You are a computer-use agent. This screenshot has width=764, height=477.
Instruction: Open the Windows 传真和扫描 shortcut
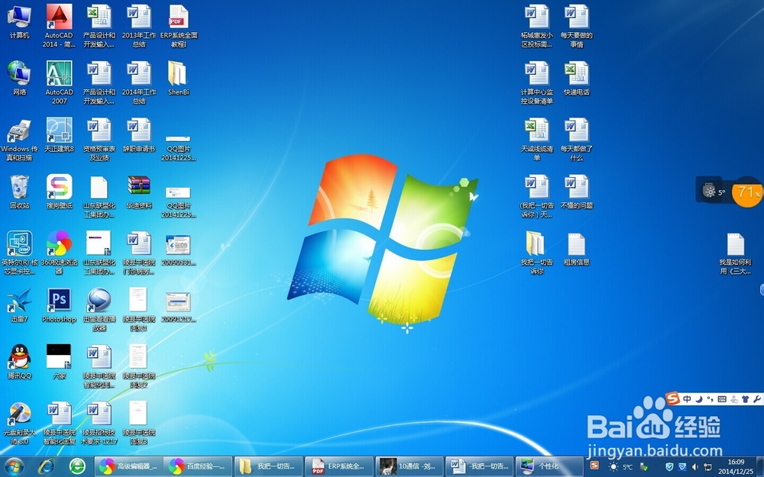(x=20, y=139)
